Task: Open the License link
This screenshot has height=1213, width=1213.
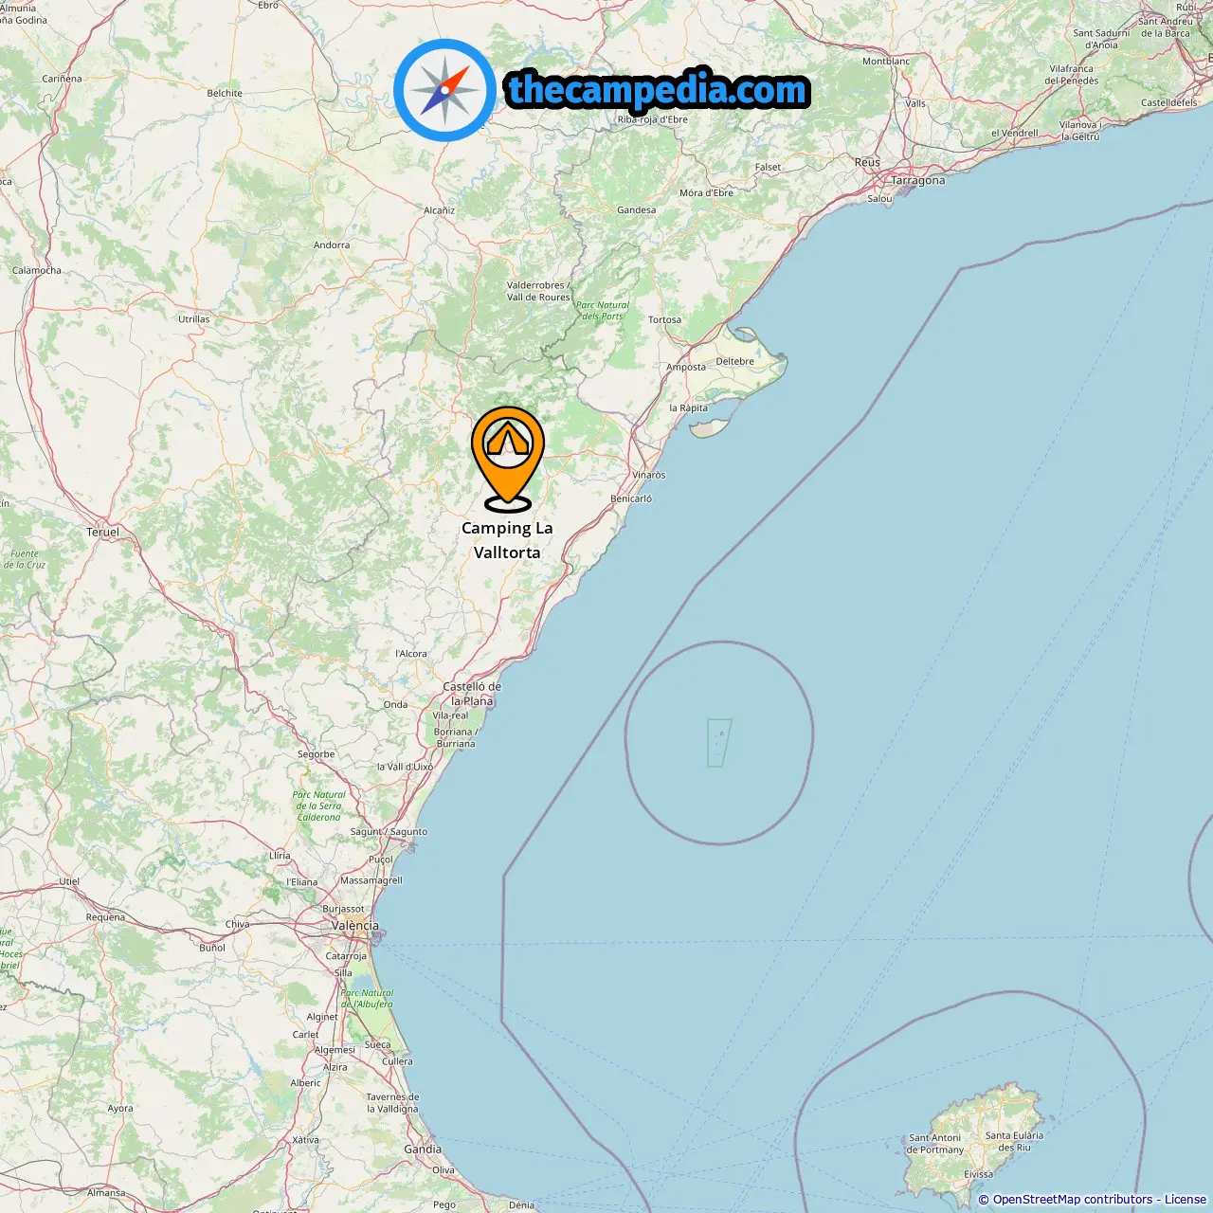Action: pos(1186,1200)
